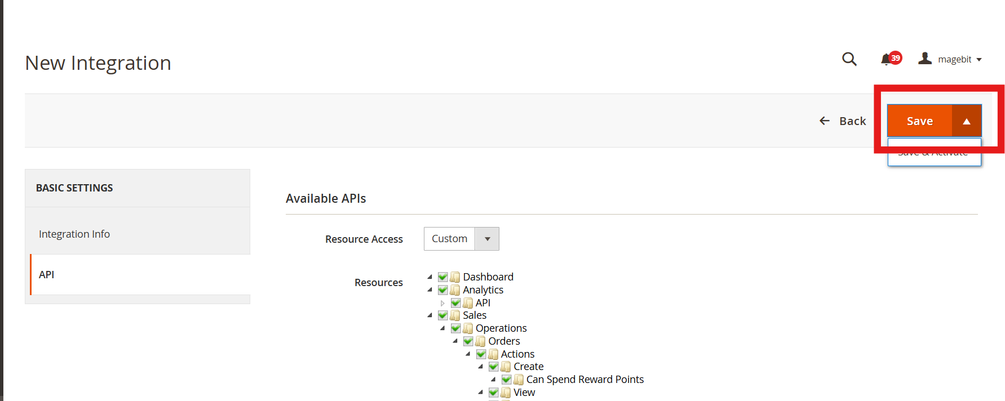Toggle the Save dropdown arrow
Image resolution: width=1005 pixels, height=401 pixels.
(967, 121)
